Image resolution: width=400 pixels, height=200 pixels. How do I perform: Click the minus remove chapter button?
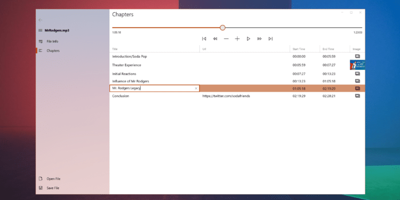[226, 39]
